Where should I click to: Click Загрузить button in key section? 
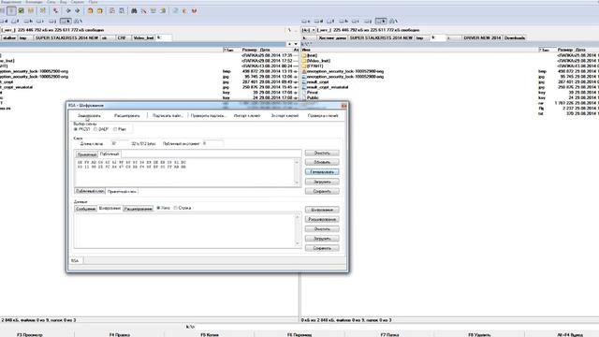point(322,182)
